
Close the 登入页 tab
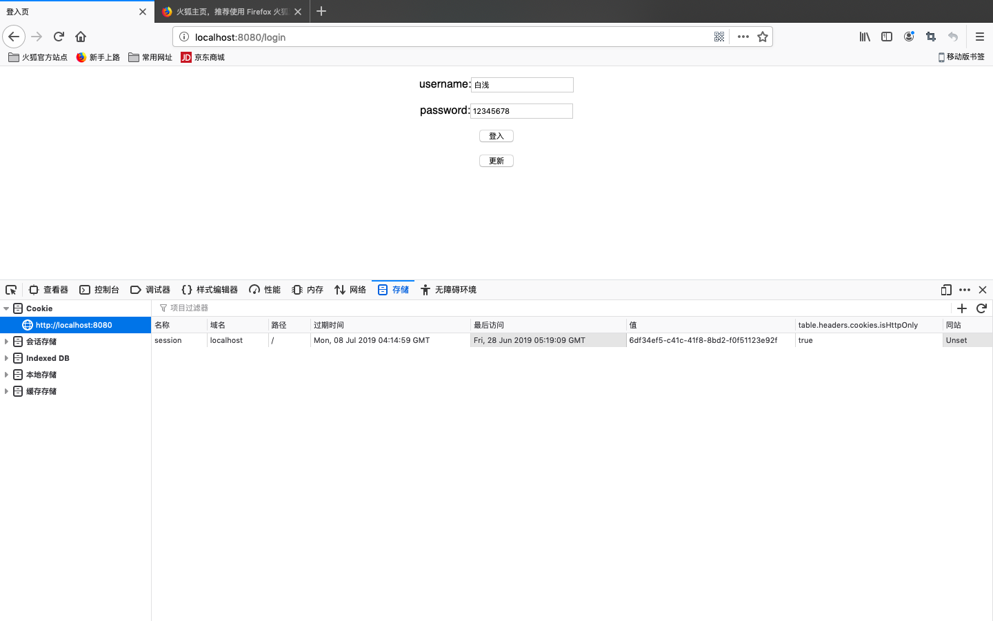tap(143, 12)
